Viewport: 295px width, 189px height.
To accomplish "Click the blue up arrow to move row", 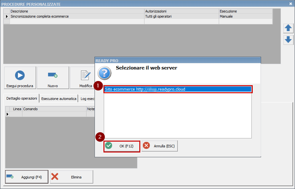I will pos(288,28).
